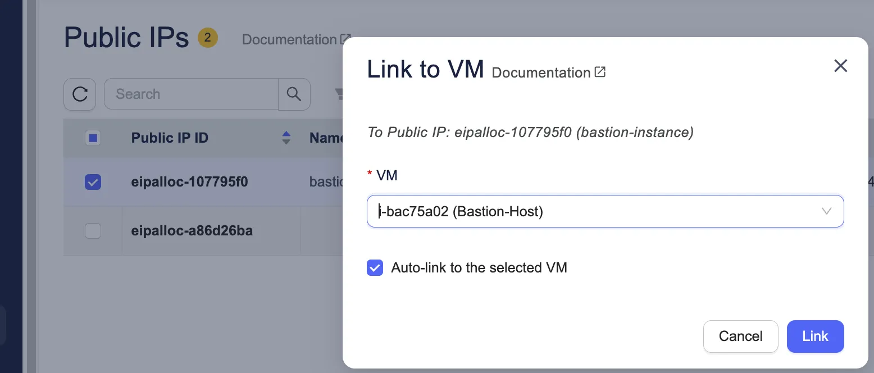Uncheck the eipalloc-107795f0 row checkbox
The image size is (874, 373).
(x=93, y=182)
